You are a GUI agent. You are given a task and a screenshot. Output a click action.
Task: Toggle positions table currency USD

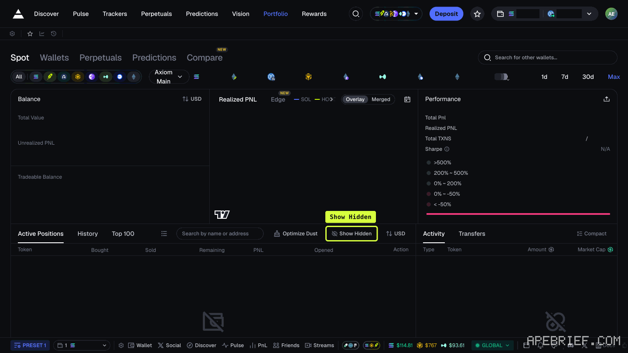[x=396, y=234]
